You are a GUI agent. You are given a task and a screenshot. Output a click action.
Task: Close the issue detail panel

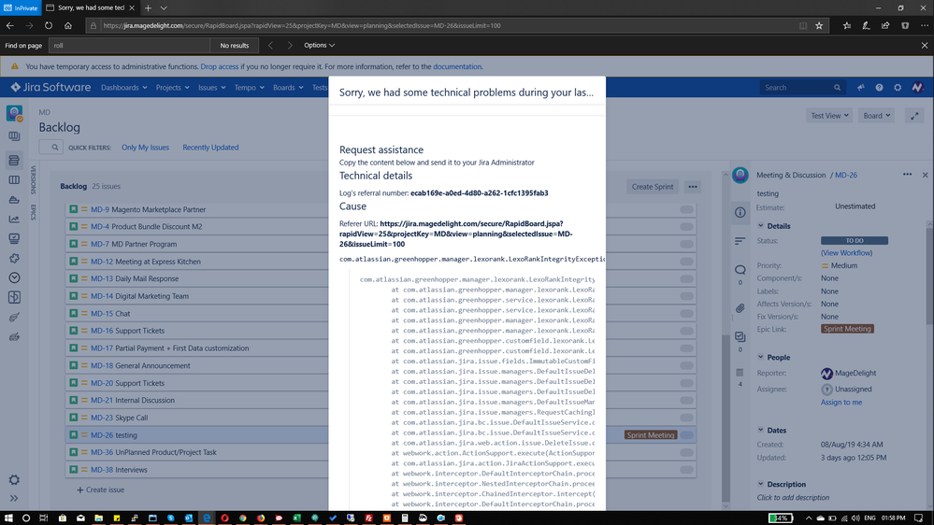pyautogui.click(x=925, y=175)
